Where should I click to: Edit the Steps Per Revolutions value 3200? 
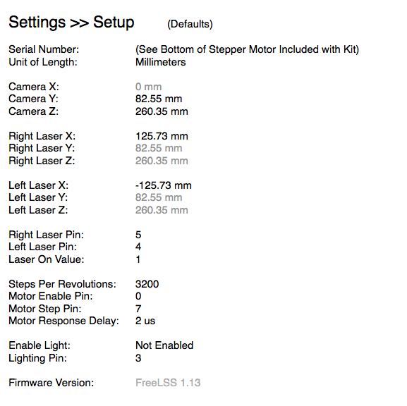click(147, 284)
